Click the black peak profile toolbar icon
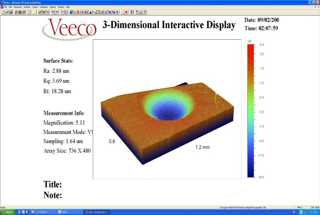This screenshot has width=320, height=215. [x=90, y=12]
